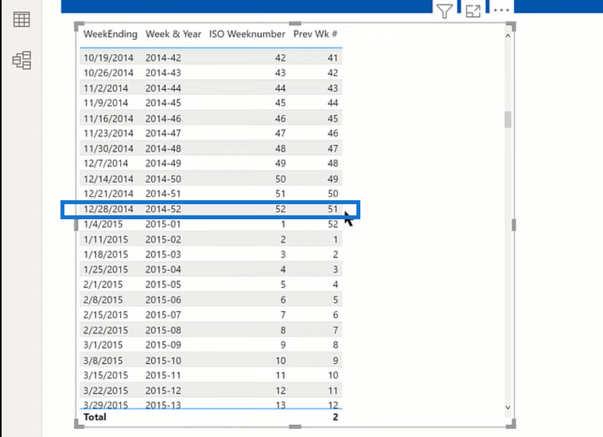This screenshot has width=603, height=437.
Task: Click the 2014-48 Week & Year cell
Action: pyautogui.click(x=163, y=149)
